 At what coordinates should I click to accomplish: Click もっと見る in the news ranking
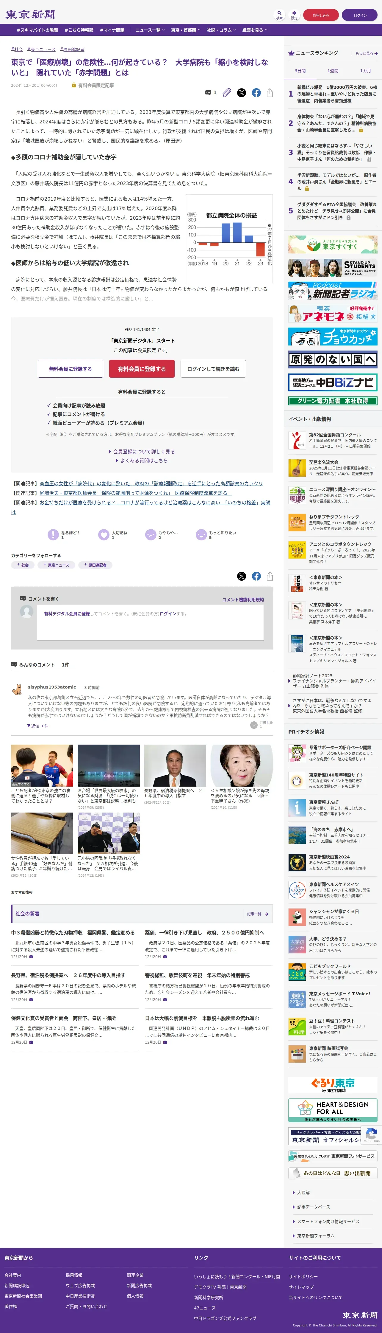click(366, 53)
